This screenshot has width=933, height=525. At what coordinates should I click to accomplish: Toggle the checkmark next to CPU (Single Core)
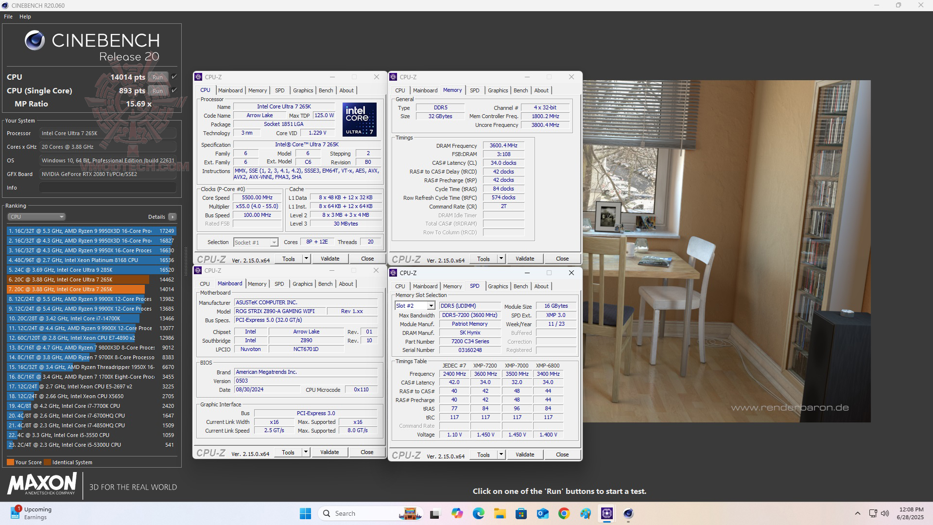pos(173,90)
